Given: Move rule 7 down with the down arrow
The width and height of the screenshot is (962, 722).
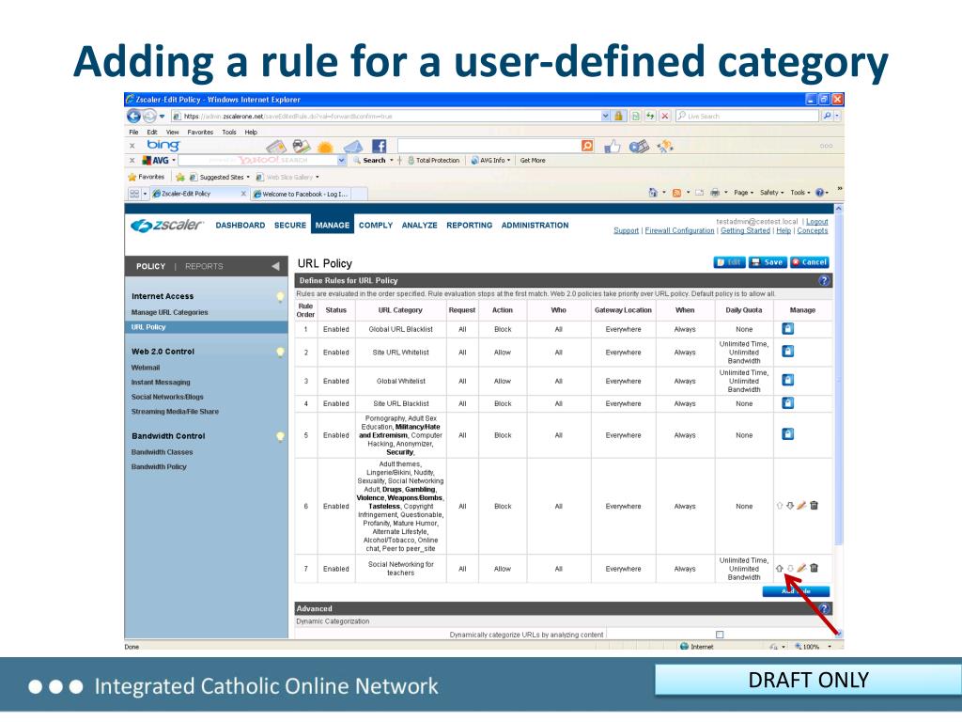Looking at the screenshot, I should click(790, 569).
